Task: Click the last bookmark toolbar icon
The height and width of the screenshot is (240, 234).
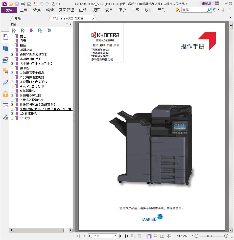Action: pos(49,31)
